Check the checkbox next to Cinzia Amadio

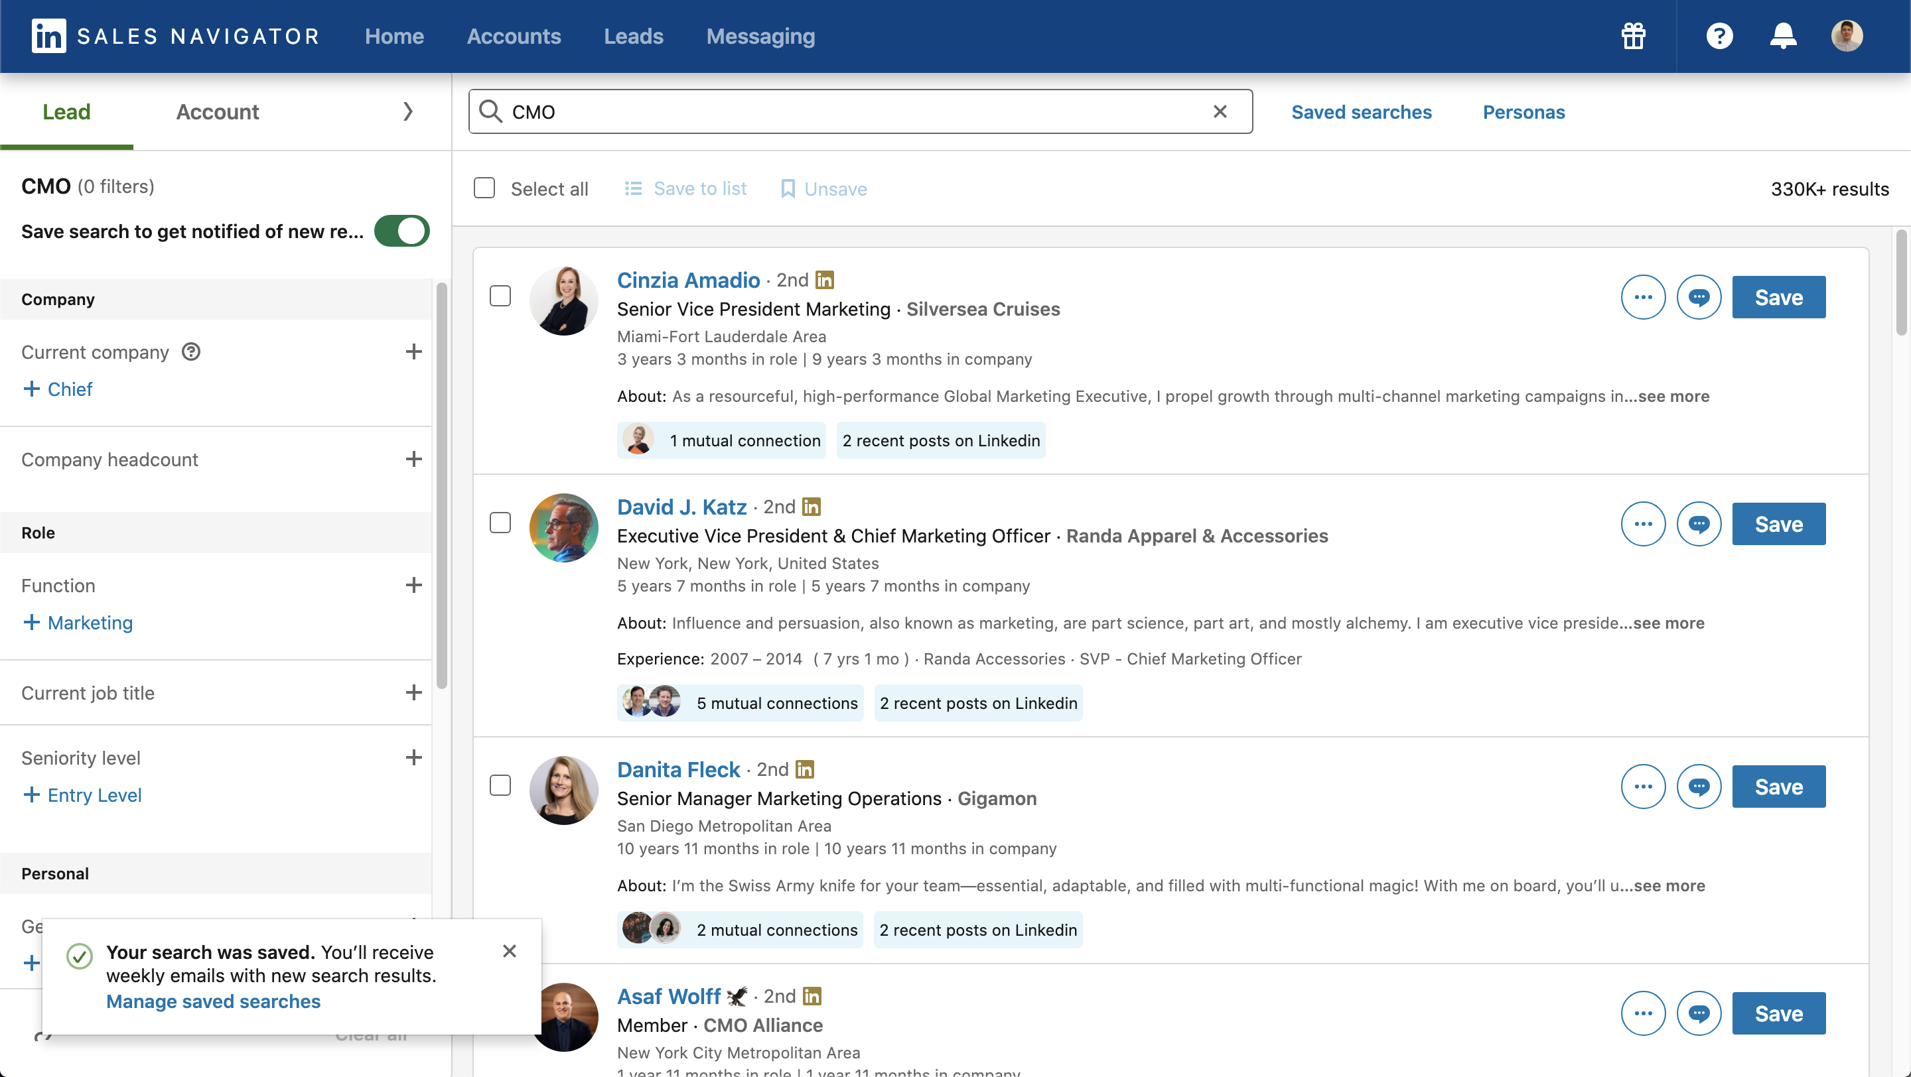point(500,295)
